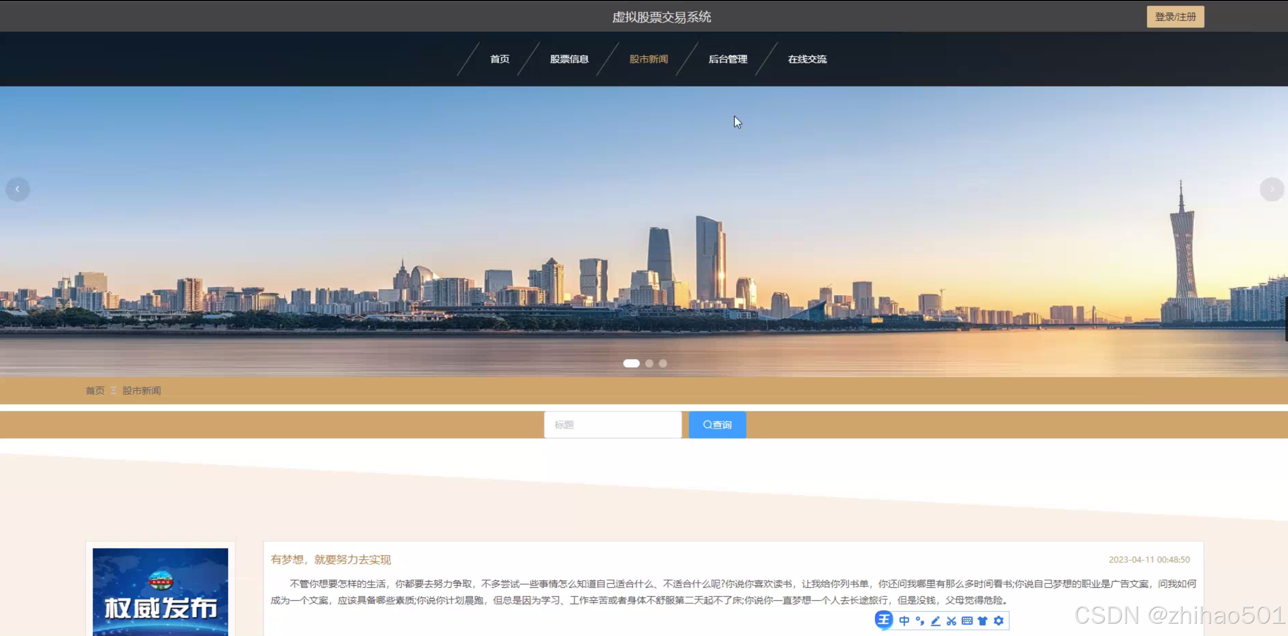Select the third carousel indicator dot
Screen dimensions: 1288x636
(663, 363)
